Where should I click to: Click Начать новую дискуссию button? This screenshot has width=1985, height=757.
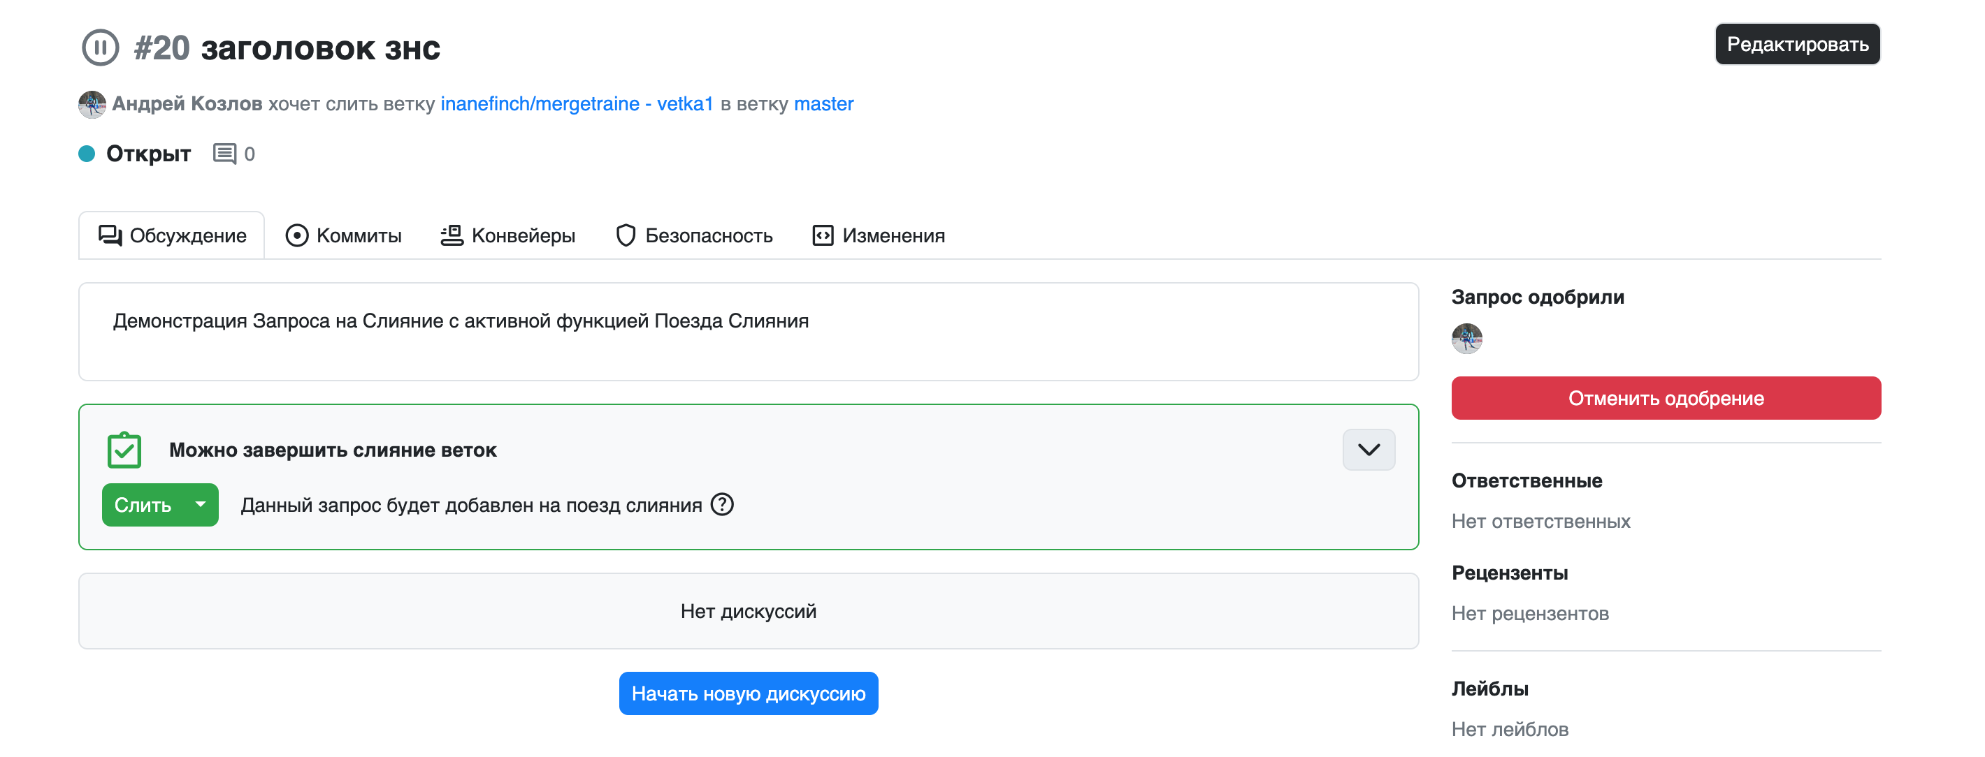[x=749, y=693]
